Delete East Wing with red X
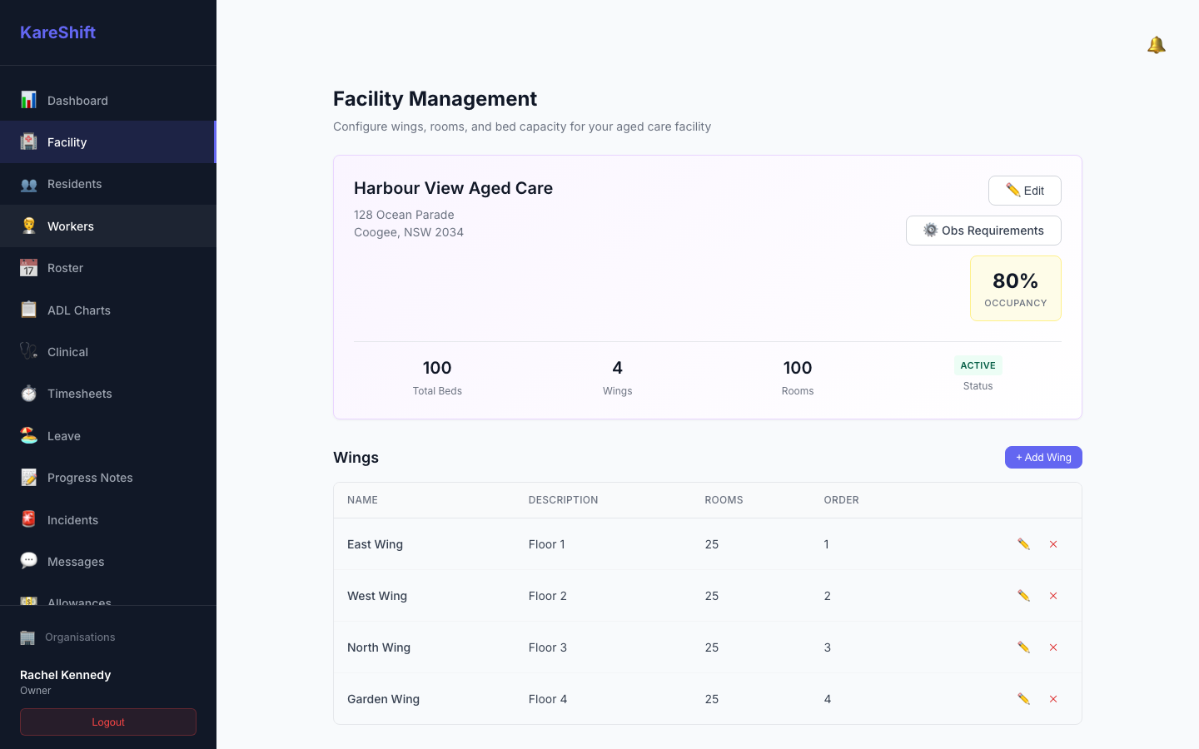Image resolution: width=1199 pixels, height=749 pixels. click(1053, 544)
